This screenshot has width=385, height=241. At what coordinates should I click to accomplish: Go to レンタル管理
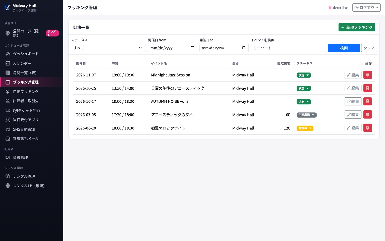point(32,176)
